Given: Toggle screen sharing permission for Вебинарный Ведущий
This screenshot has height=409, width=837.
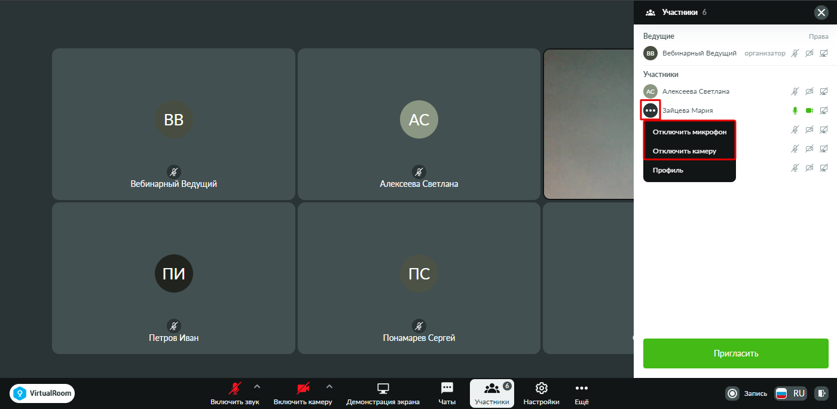Looking at the screenshot, I should [824, 53].
